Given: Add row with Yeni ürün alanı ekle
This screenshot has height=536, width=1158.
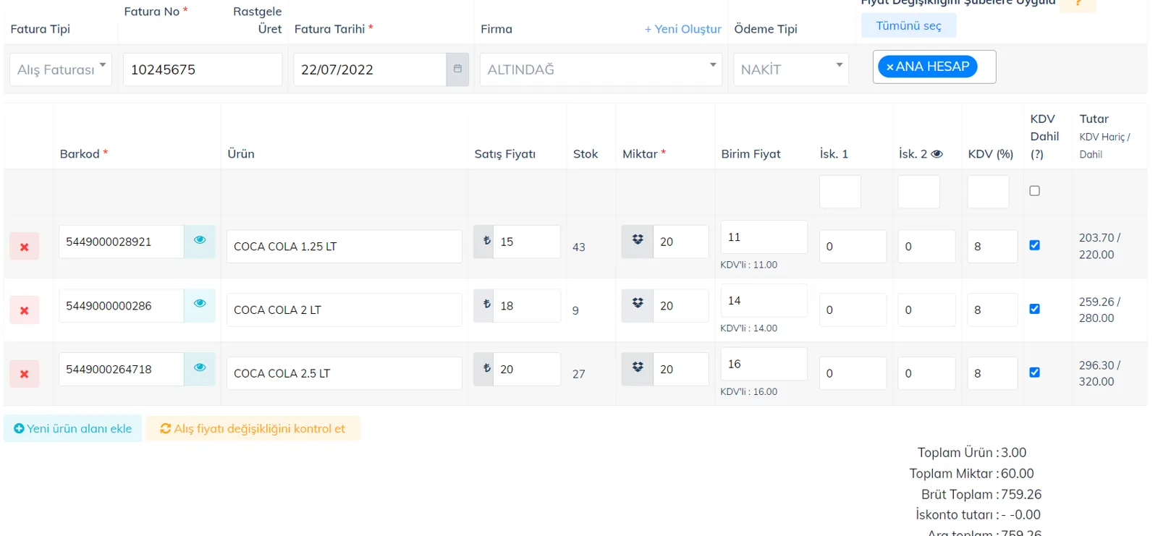Looking at the screenshot, I should (72, 429).
